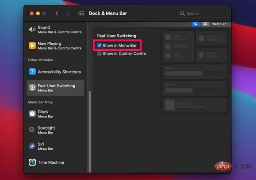Minimize the window with yellow button

click(38, 13)
